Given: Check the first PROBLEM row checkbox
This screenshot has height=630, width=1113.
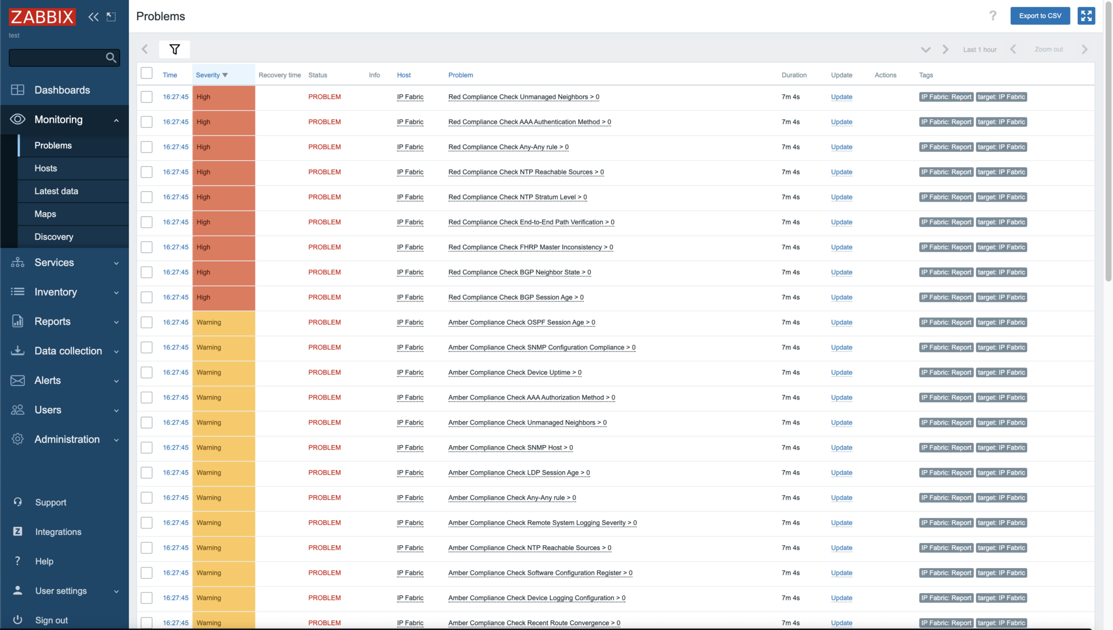Looking at the screenshot, I should [x=146, y=96].
